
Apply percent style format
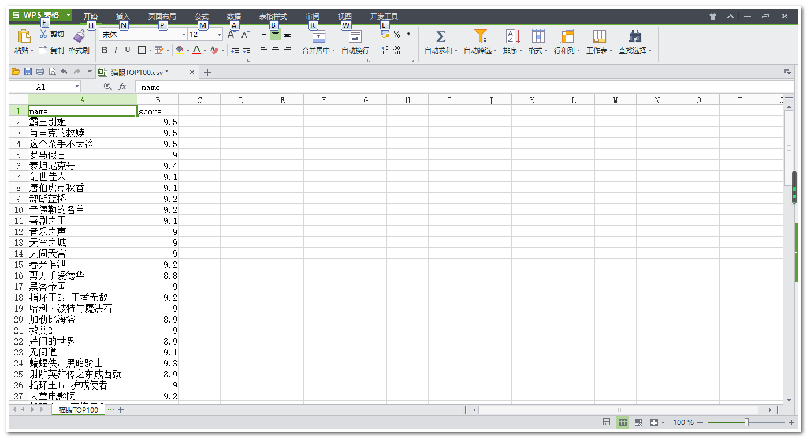[397, 35]
